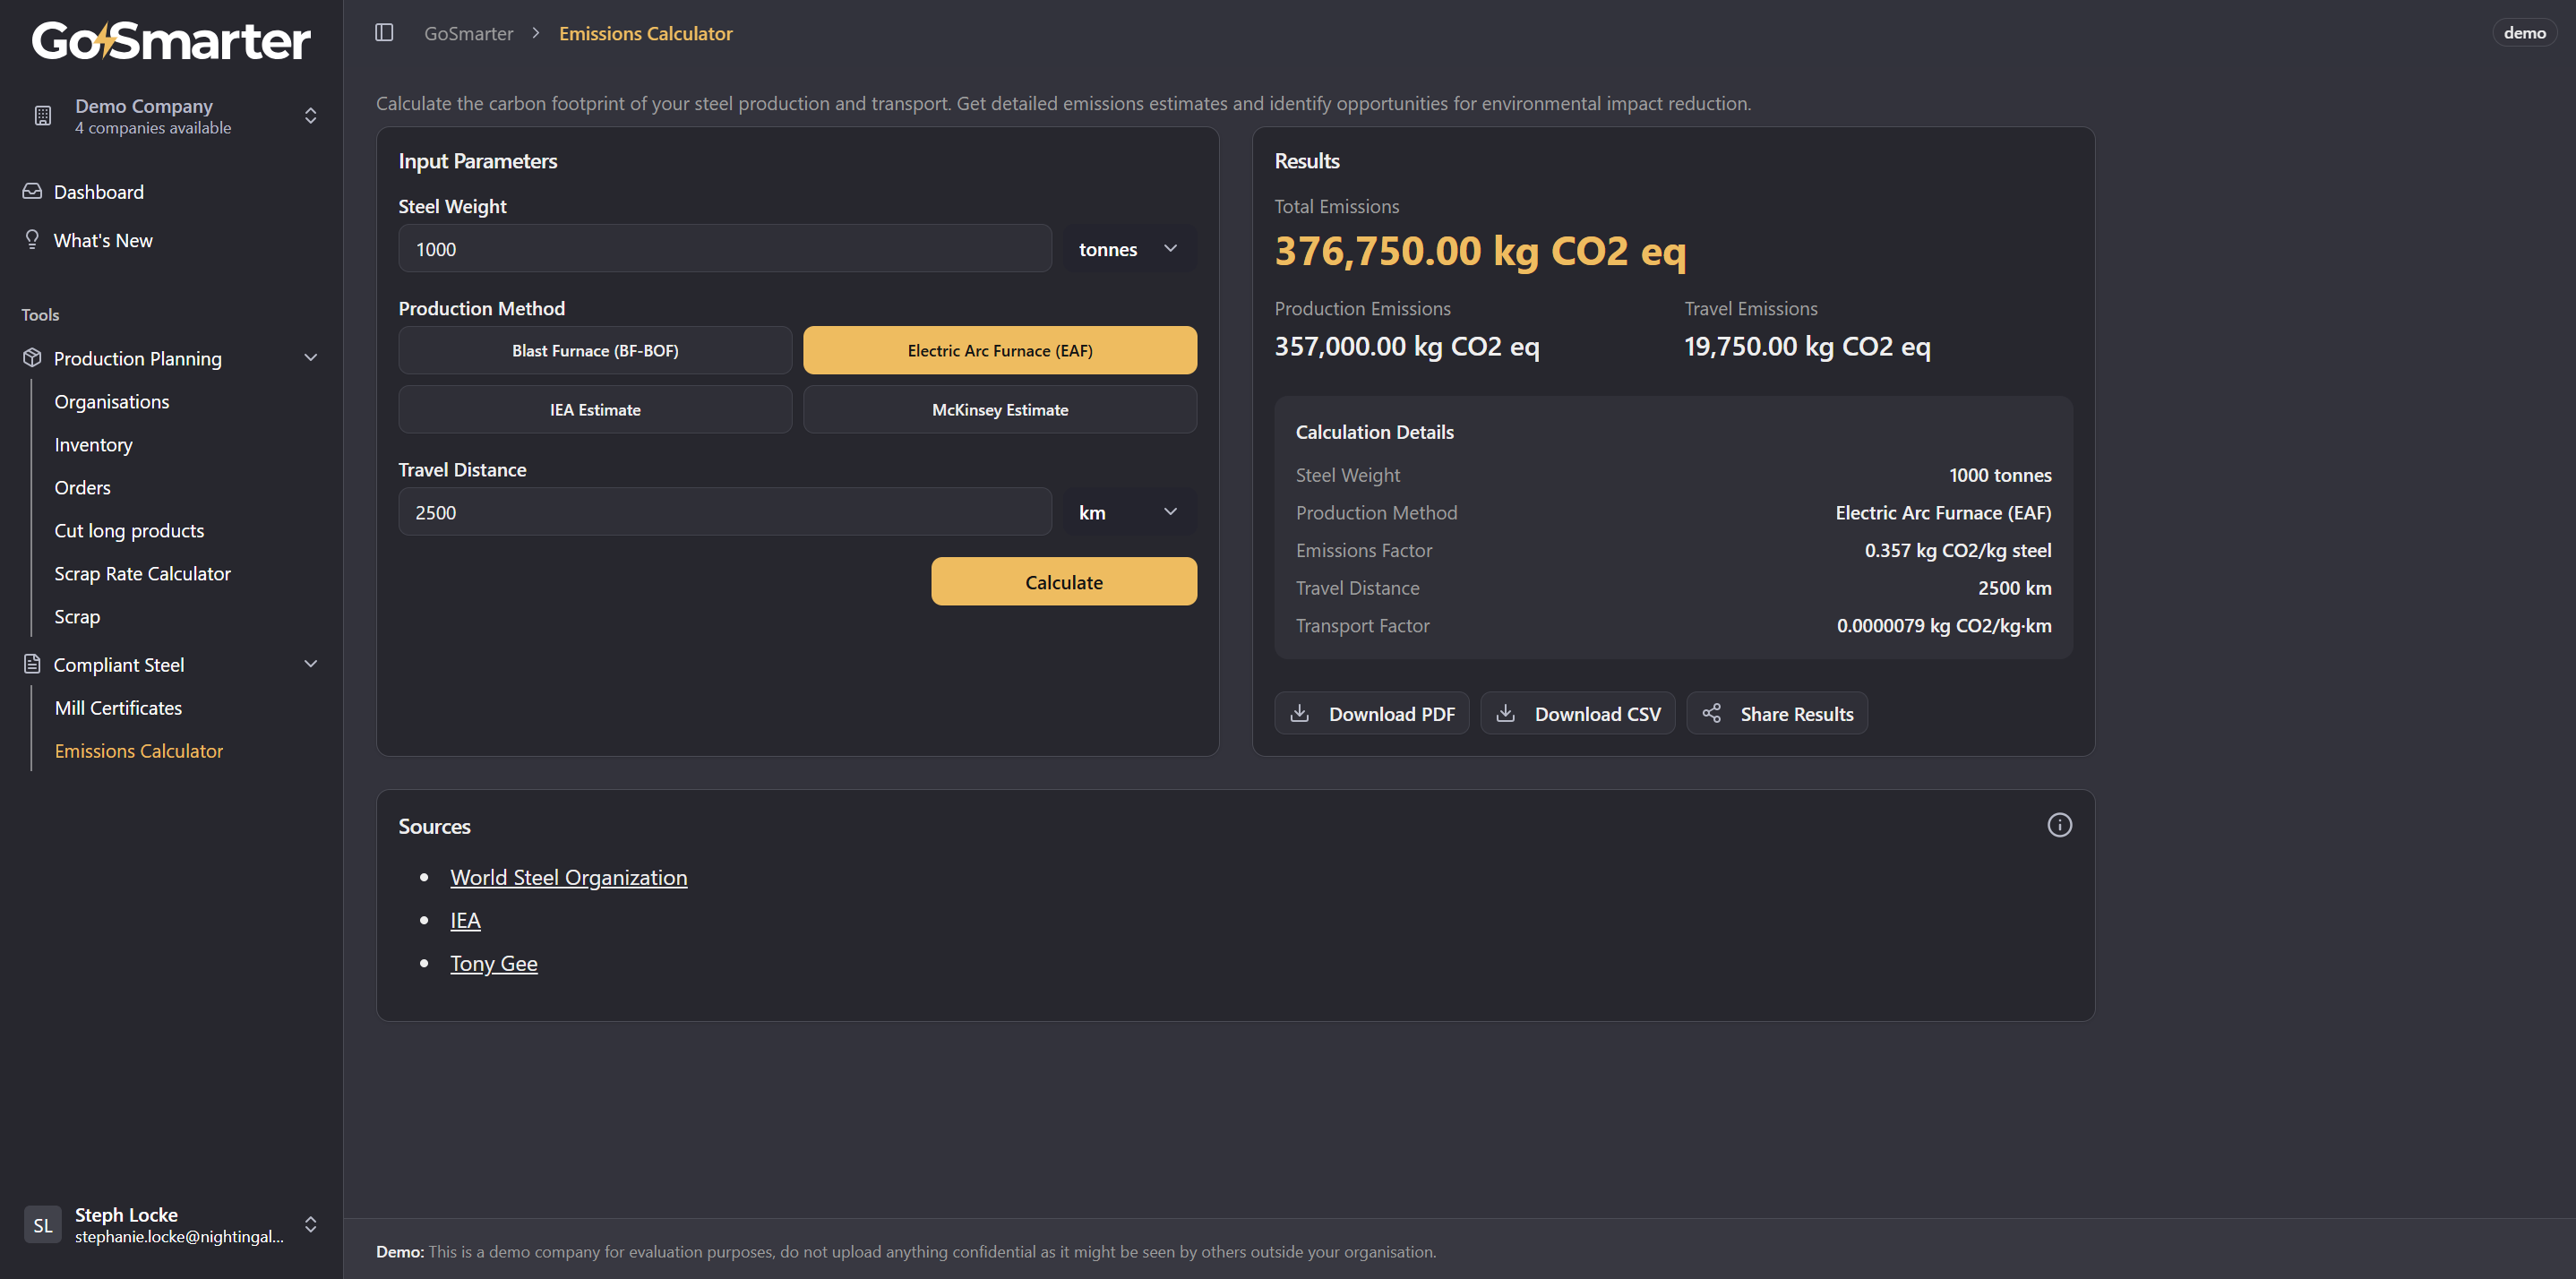
Task: Click the Sources info icon
Action: [2059, 825]
